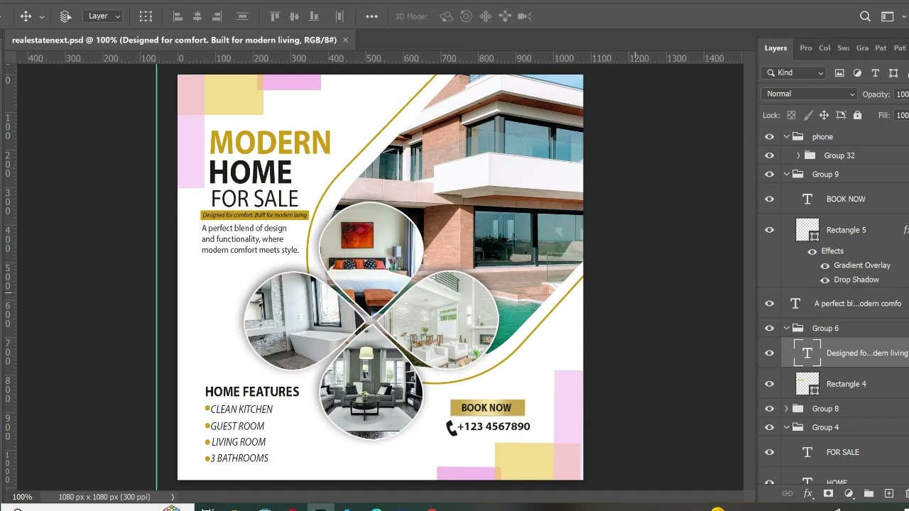Add a layer mask to the layer
This screenshot has height=511, width=909.
828,493
